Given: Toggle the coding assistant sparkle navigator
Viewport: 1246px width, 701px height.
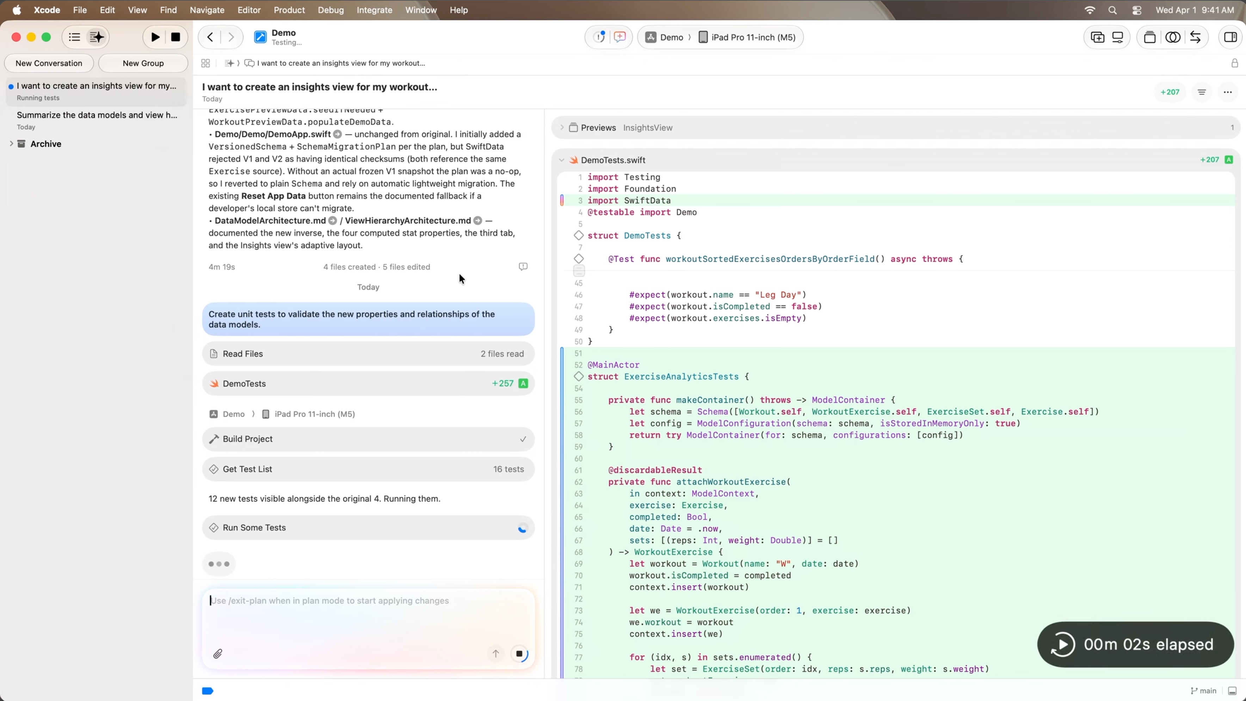Looking at the screenshot, I should pyautogui.click(x=97, y=37).
